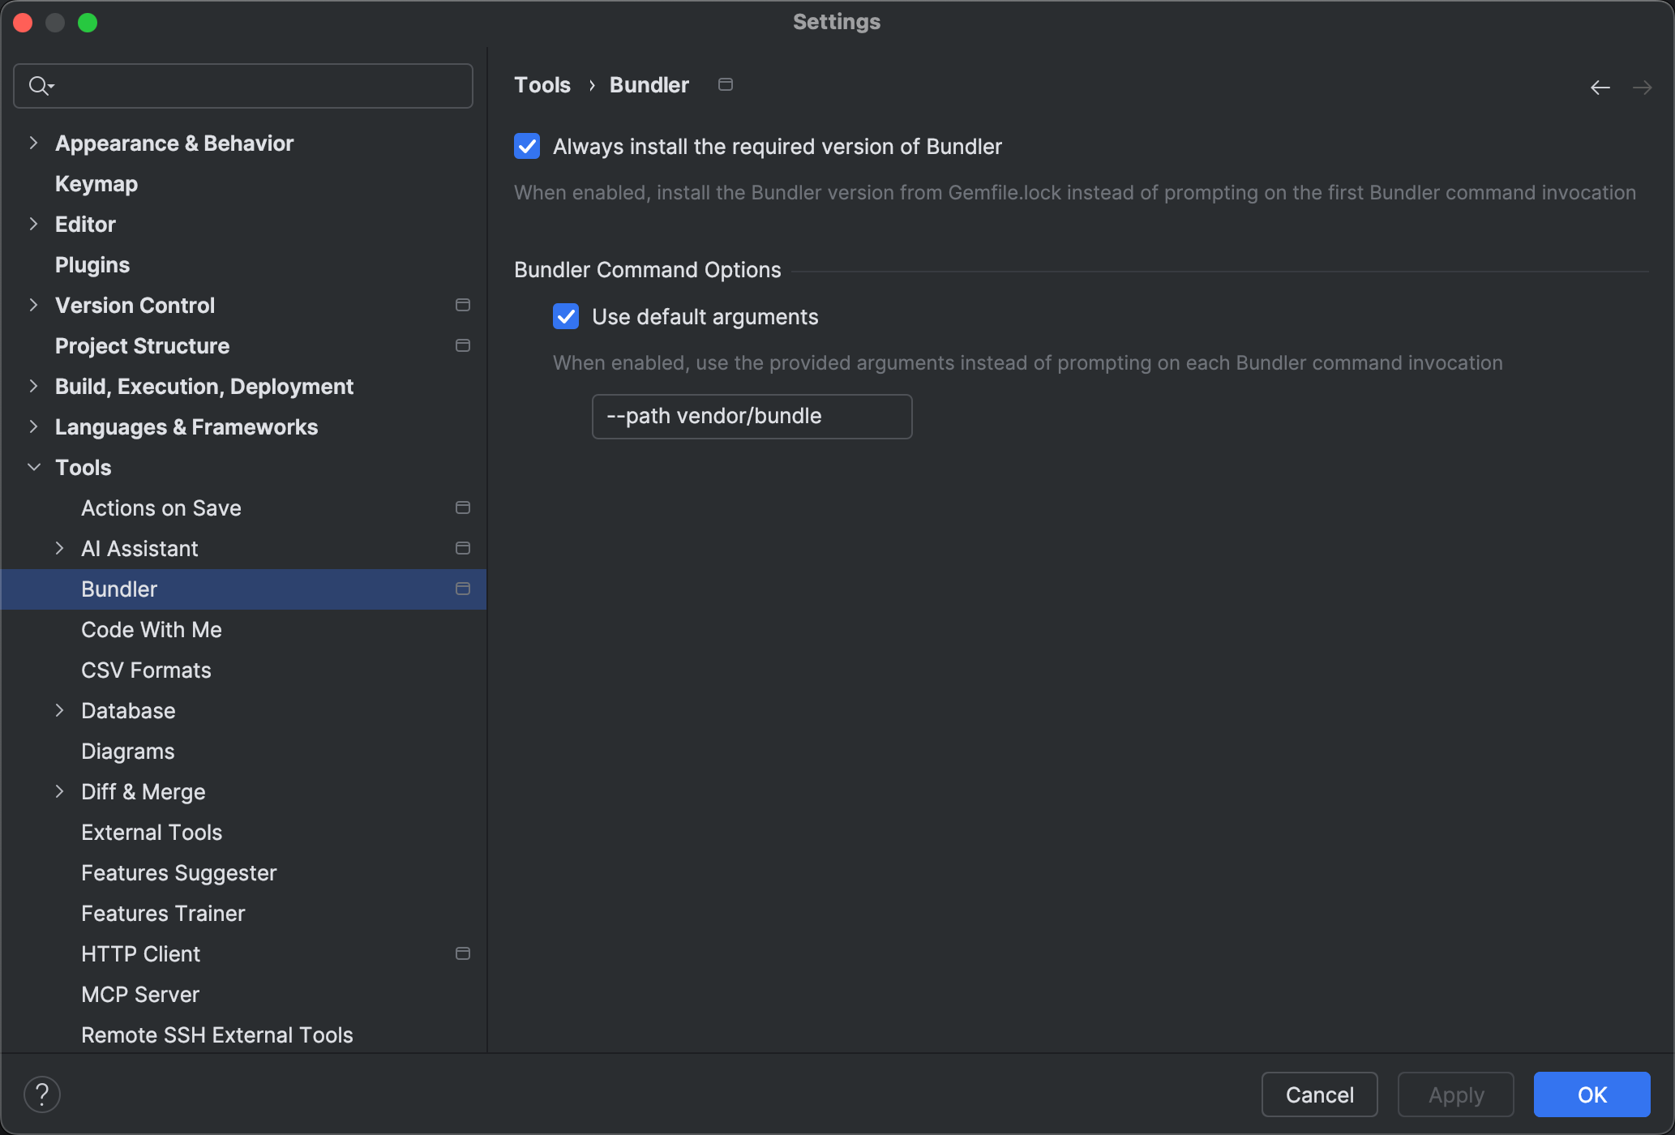Open the help question mark icon
Screen dimensions: 1675x1135
click(x=43, y=1094)
